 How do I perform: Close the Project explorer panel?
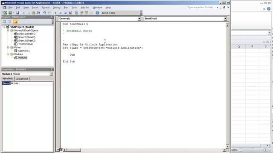tap(52, 17)
